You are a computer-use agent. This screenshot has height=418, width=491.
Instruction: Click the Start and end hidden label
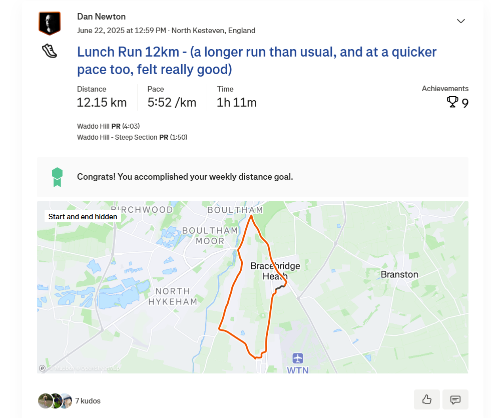tap(83, 217)
